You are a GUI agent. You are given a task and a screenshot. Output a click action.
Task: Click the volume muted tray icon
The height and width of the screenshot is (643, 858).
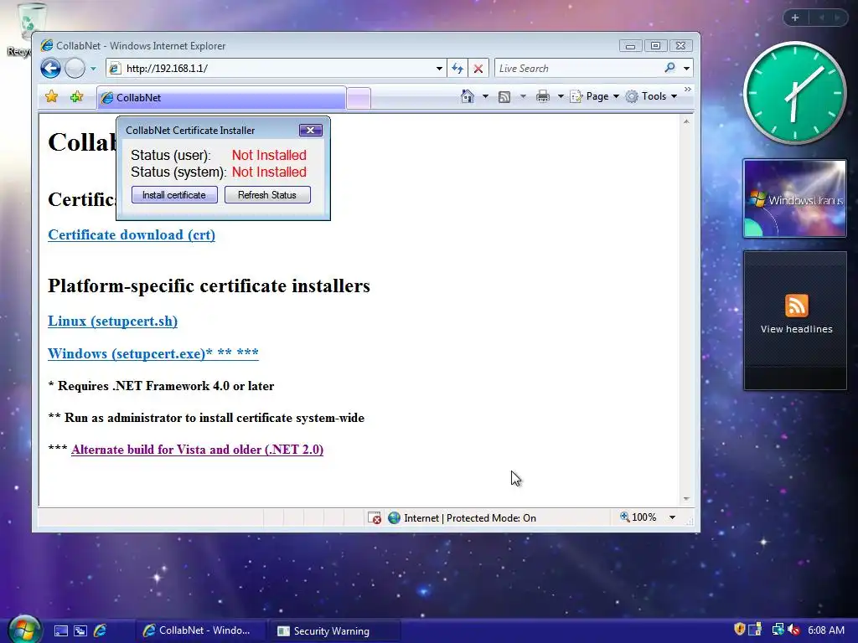pos(794,630)
